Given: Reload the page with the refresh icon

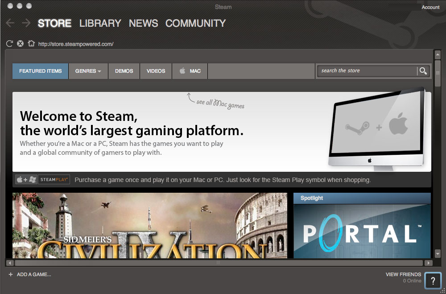Looking at the screenshot, I should click(x=9, y=43).
